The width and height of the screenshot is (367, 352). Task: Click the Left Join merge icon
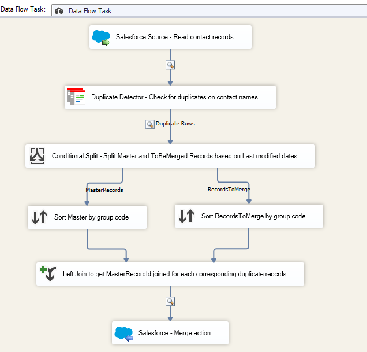coord(47,274)
